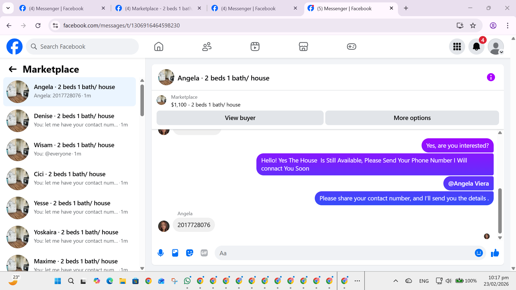The height and width of the screenshot is (290, 516).
Task: Open a new browser tab
Action: 406,8
